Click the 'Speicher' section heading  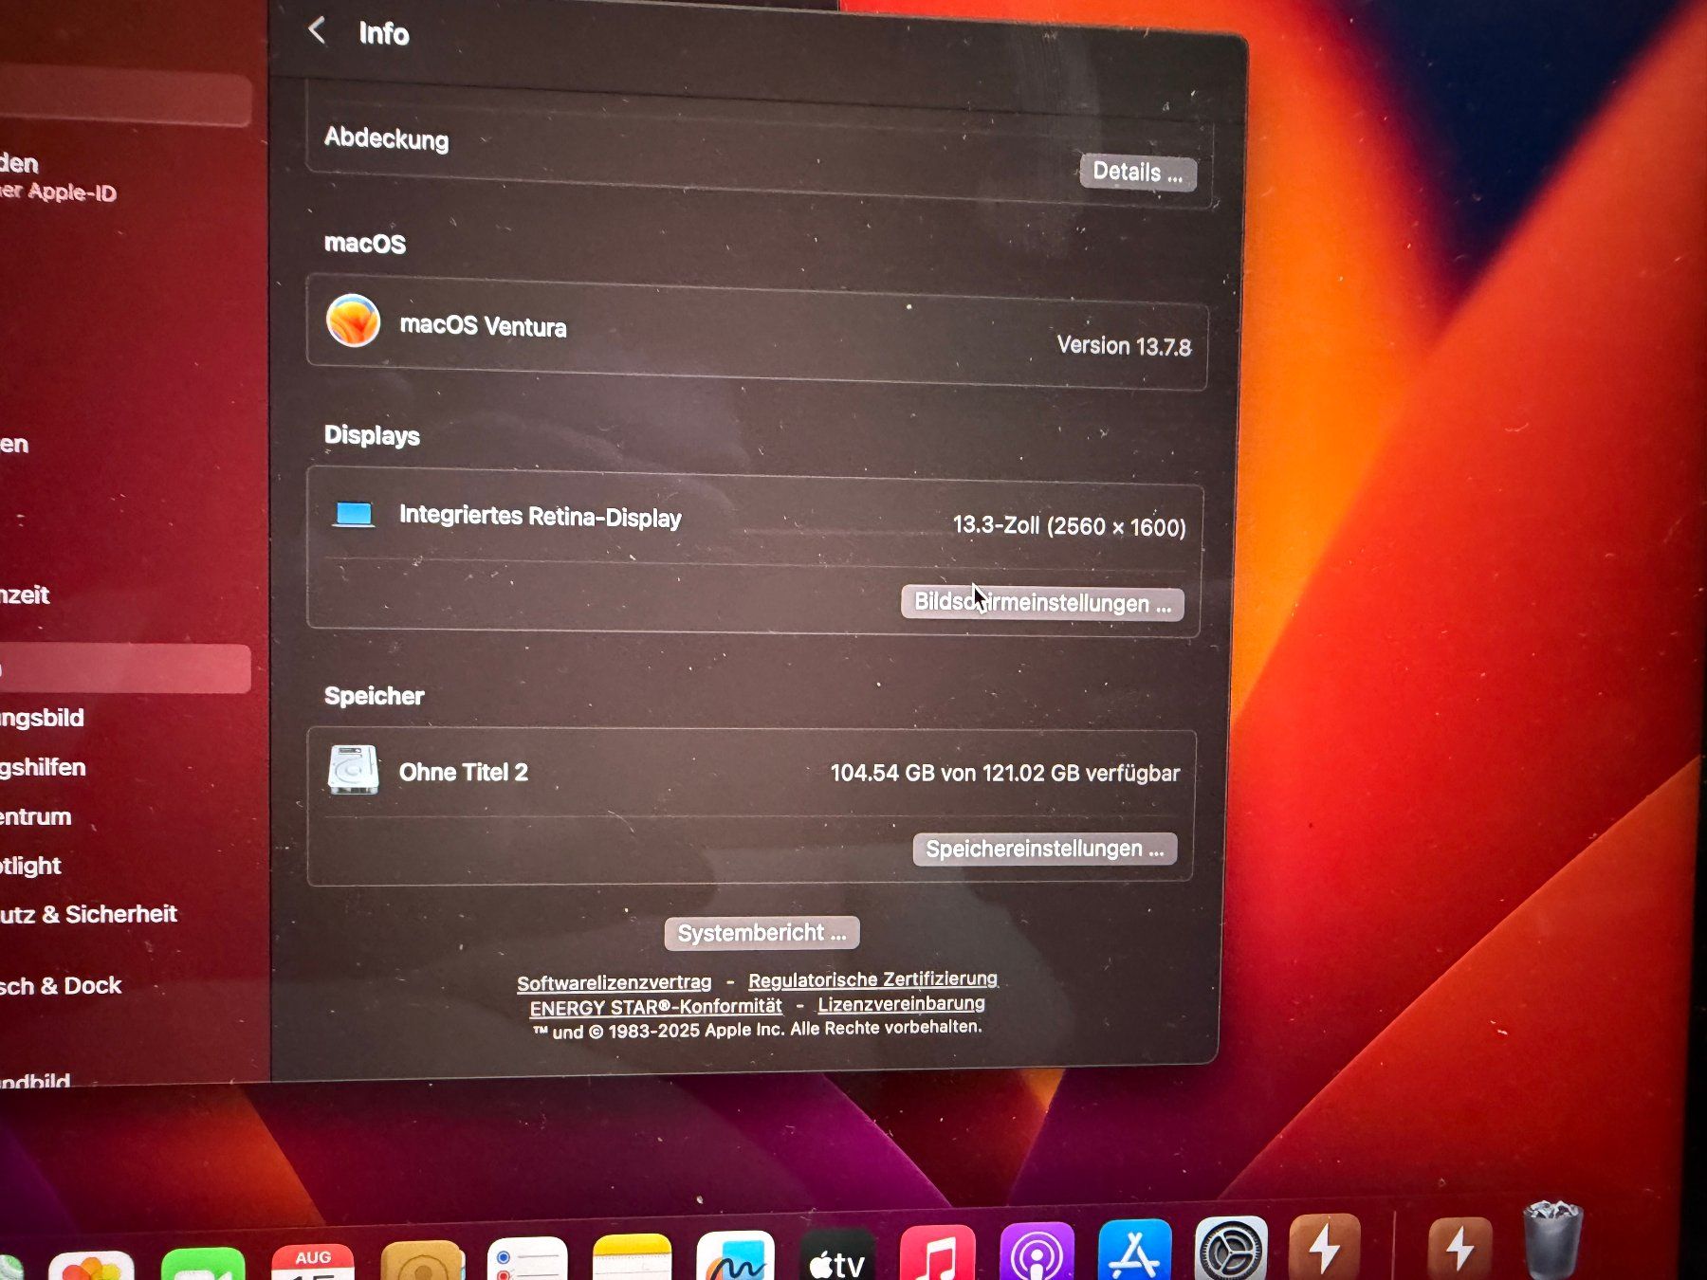coord(374,696)
